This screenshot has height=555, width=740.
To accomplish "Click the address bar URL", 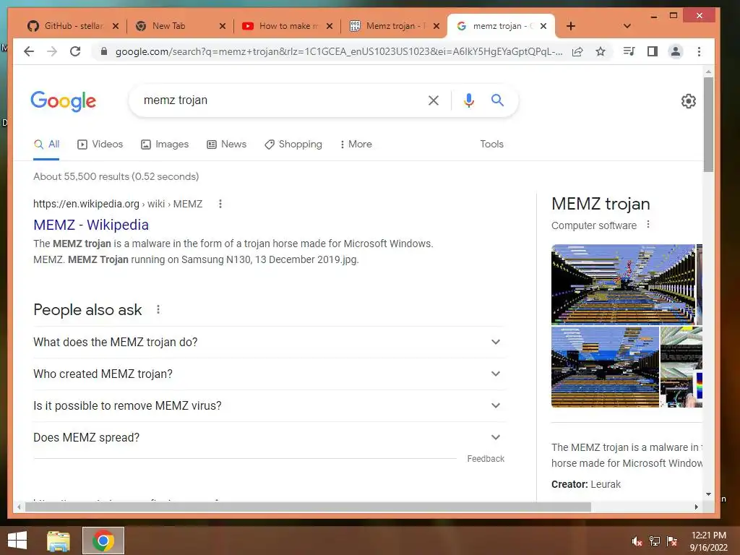I will [339, 51].
